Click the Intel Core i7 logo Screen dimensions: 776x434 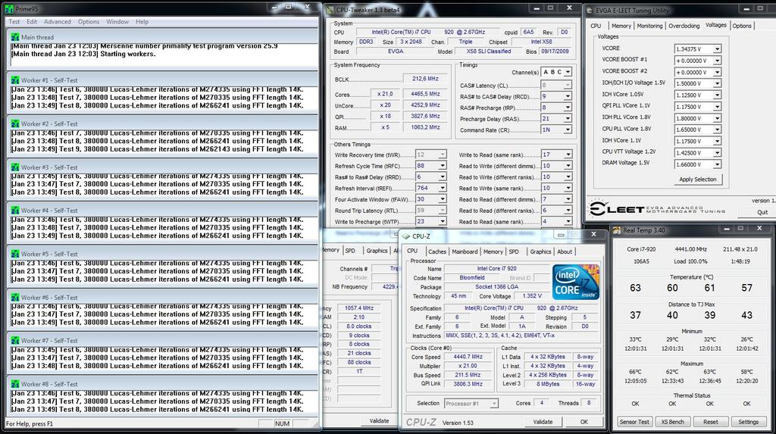coord(576,282)
